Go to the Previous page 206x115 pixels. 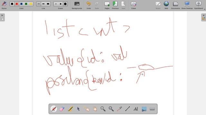click(x=115, y=5)
